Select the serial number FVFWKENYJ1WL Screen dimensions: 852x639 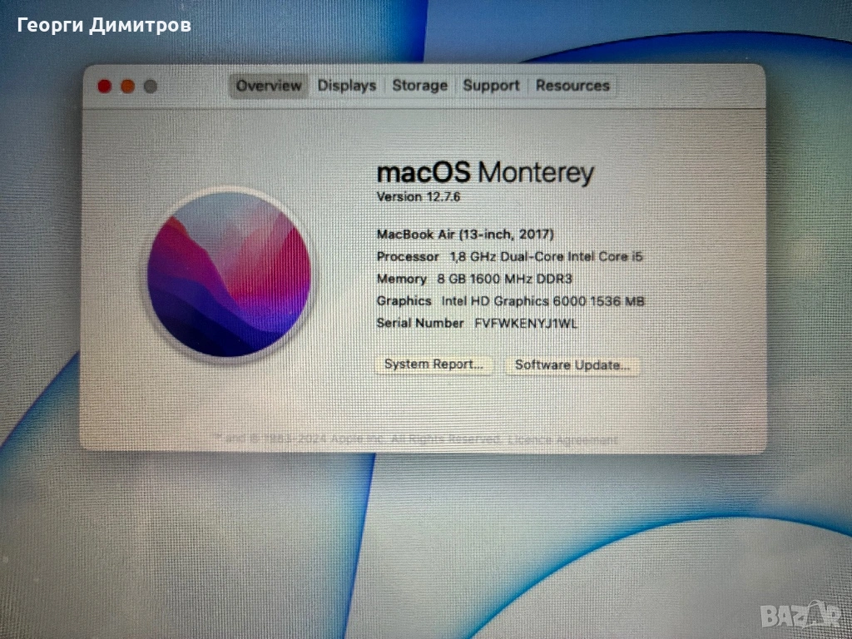[525, 323]
